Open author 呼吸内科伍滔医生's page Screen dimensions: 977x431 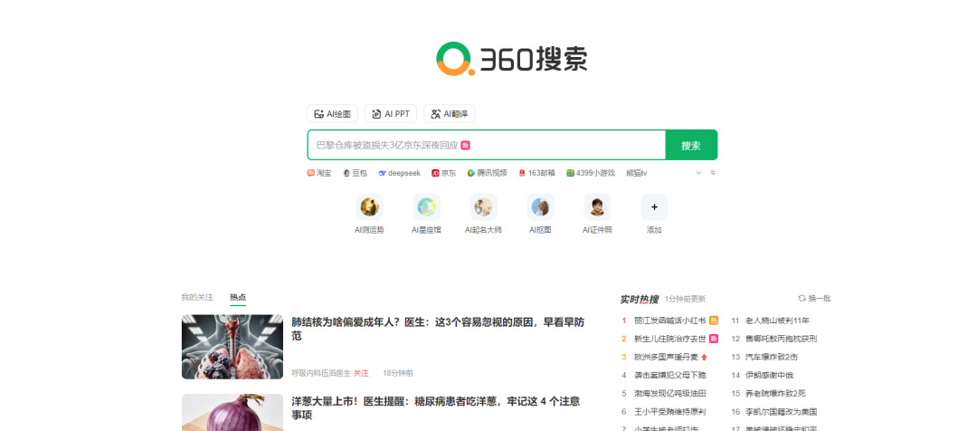pyautogui.click(x=321, y=373)
